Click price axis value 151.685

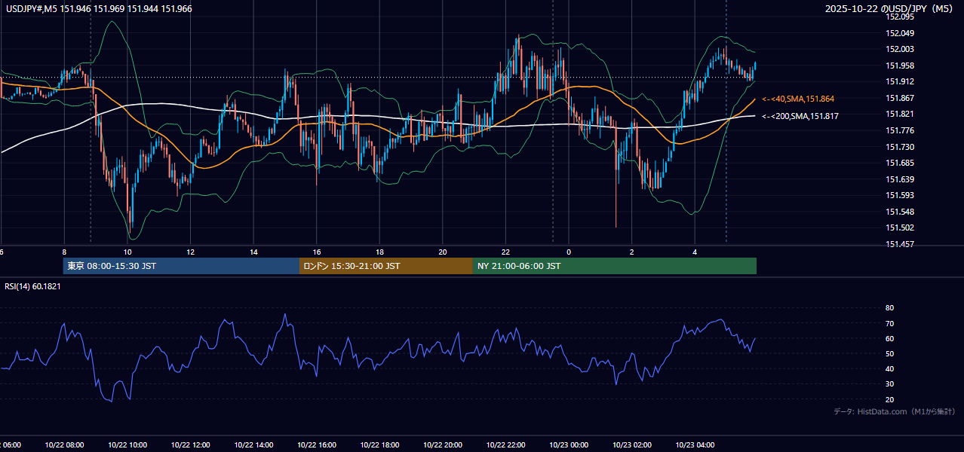point(900,163)
